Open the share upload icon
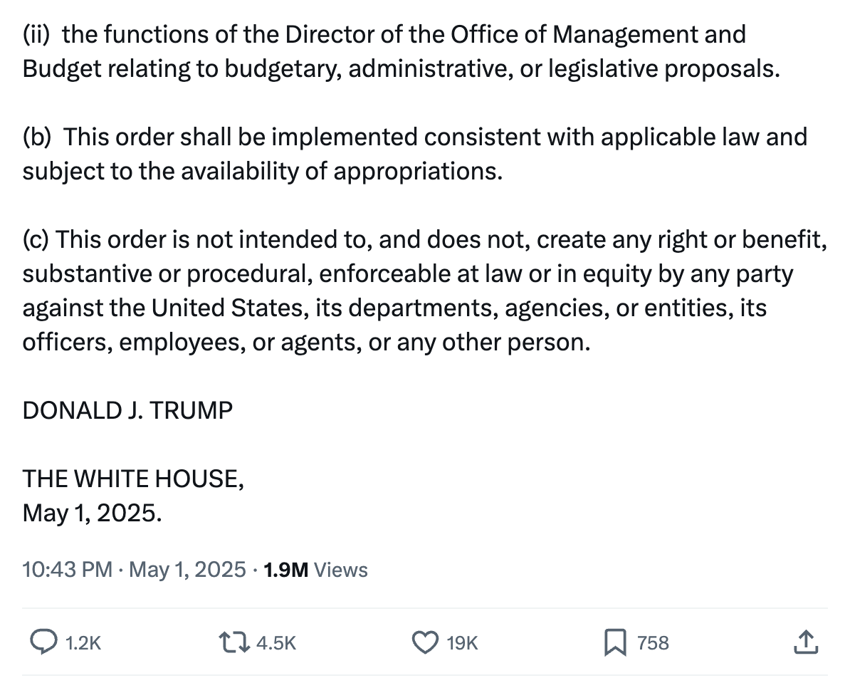The height and width of the screenshot is (678, 850). pos(806,642)
